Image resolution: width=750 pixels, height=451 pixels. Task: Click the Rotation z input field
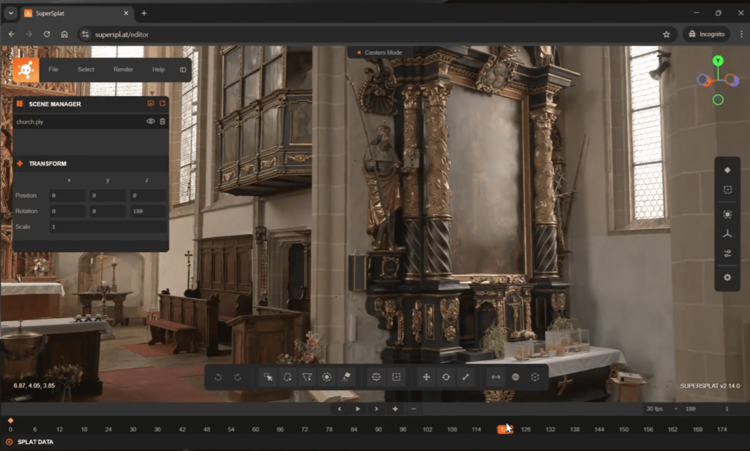point(148,211)
